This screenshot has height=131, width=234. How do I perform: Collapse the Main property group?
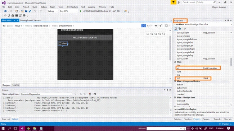[x=175, y=62]
